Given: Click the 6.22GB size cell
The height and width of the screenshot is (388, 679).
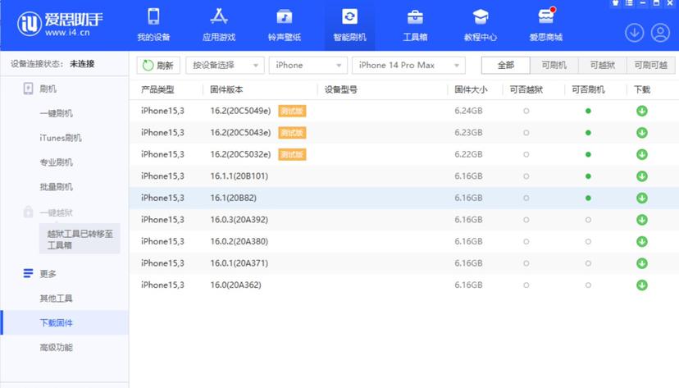Looking at the screenshot, I should [x=468, y=154].
